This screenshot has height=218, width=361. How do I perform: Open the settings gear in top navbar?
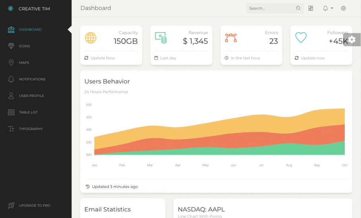pos(343,8)
